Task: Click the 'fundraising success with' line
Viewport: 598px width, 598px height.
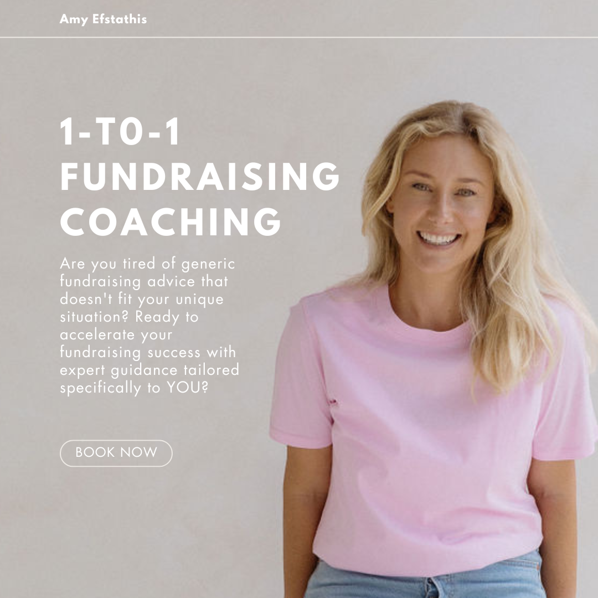Action: click(148, 352)
